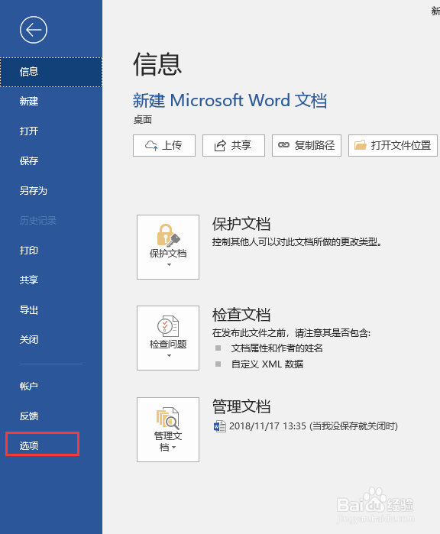Click the share arrow icon
This screenshot has width=440, height=534.
coord(220,145)
